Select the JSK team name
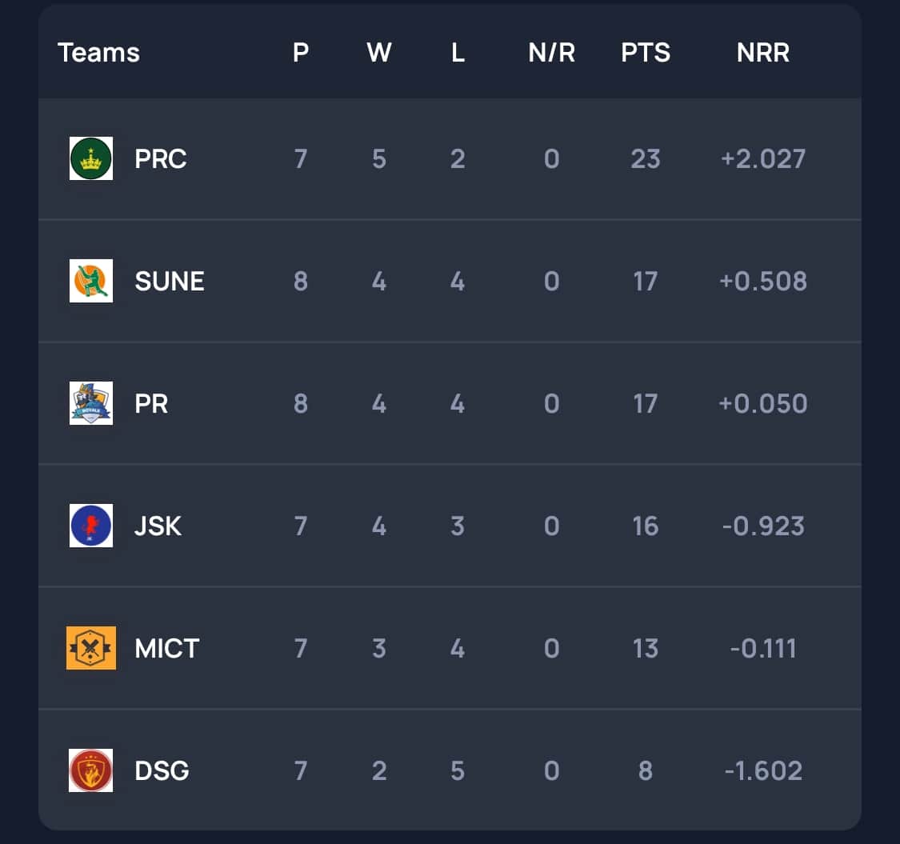900x844 pixels. coord(158,526)
